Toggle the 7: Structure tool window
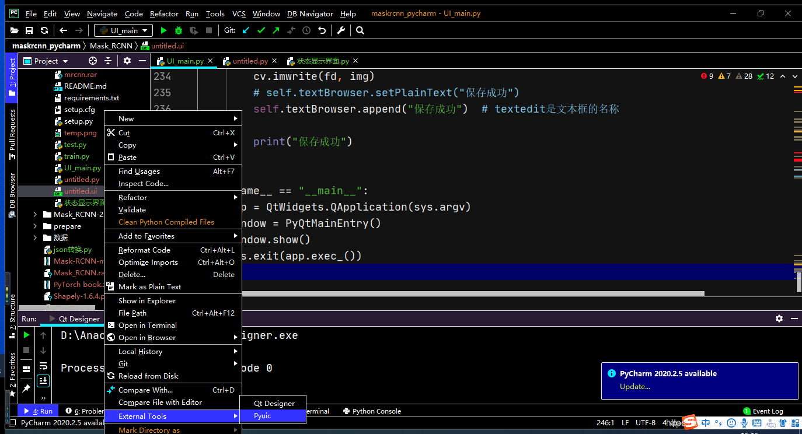The width and height of the screenshot is (802, 434). tap(12, 317)
